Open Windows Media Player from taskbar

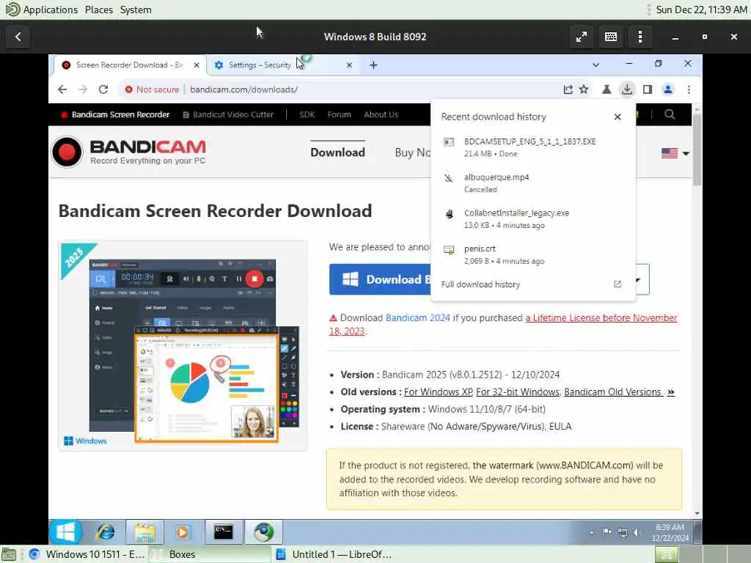pos(183,532)
